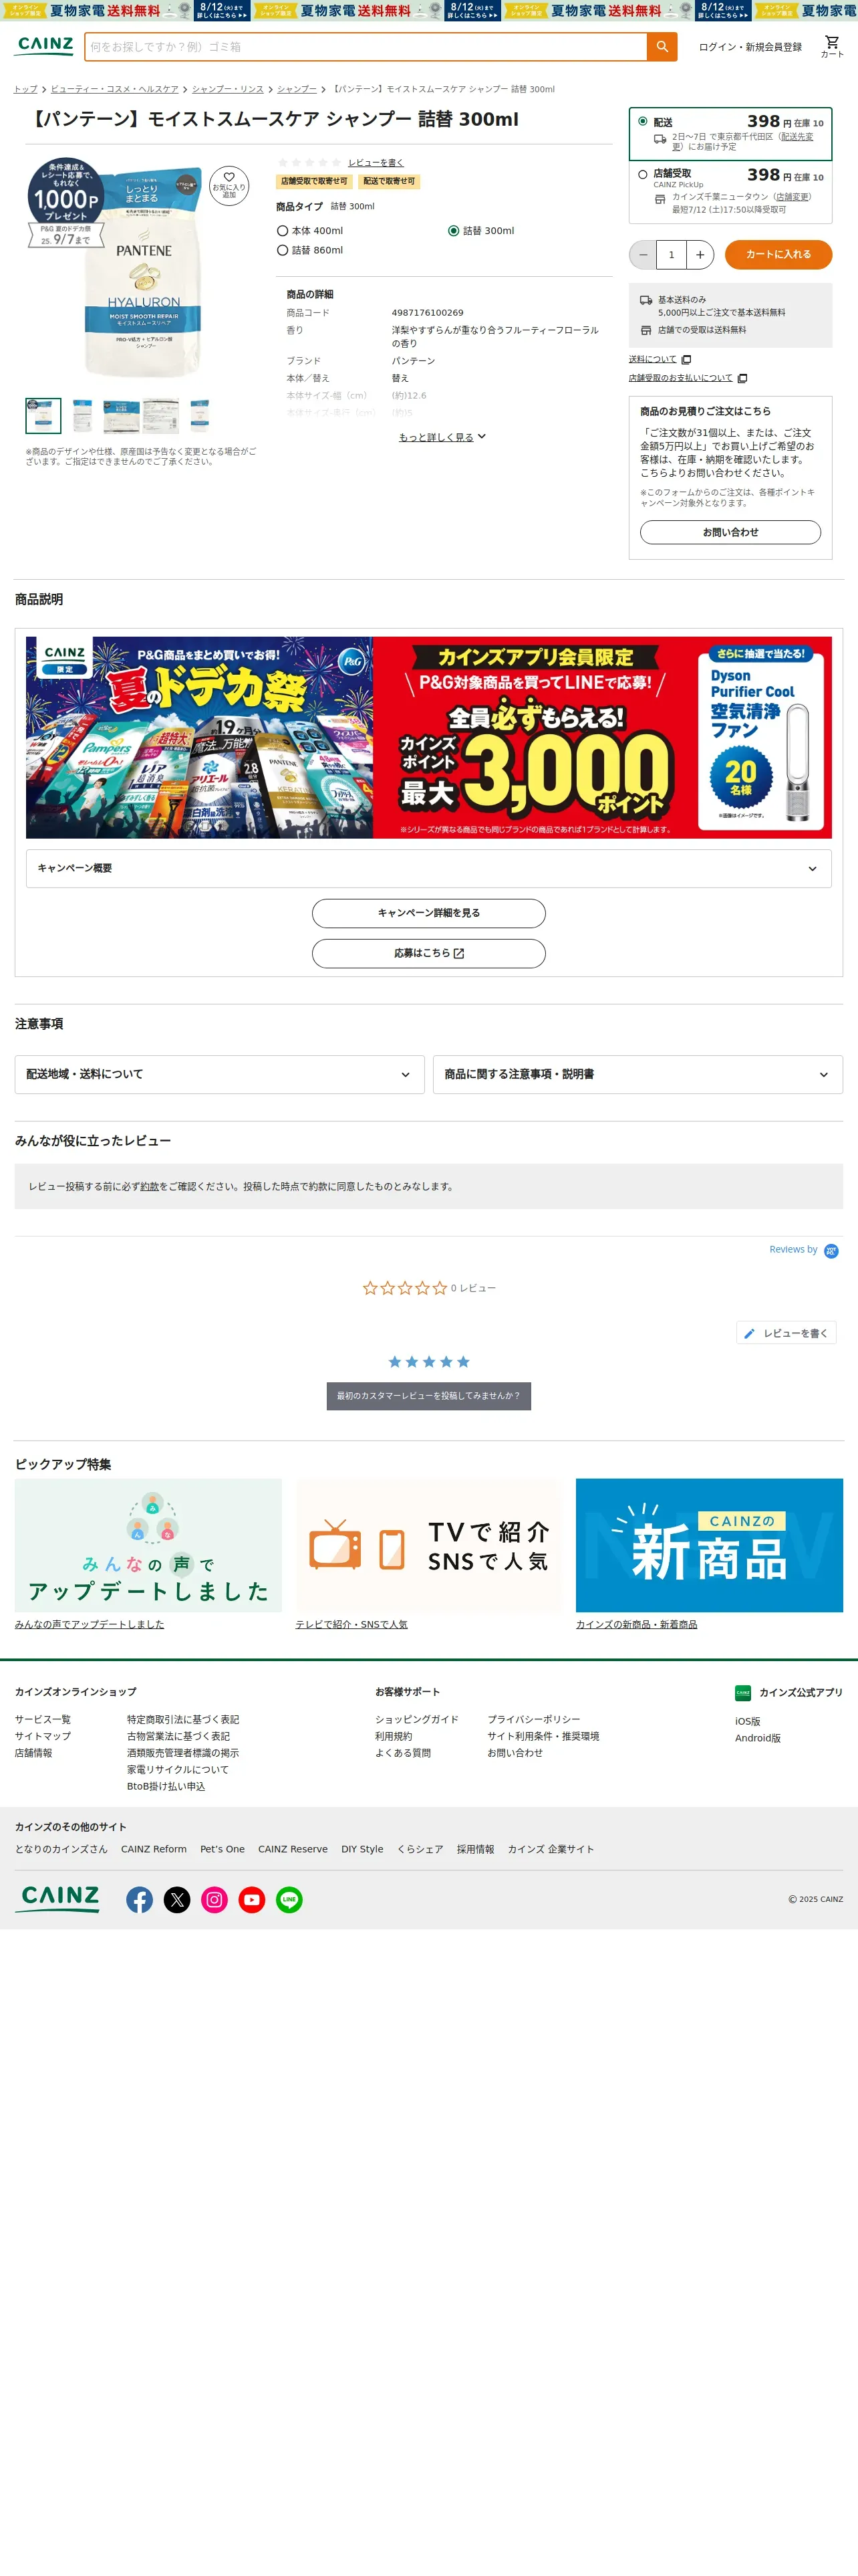Open CAINZの新商品 feature image

pyautogui.click(x=709, y=1545)
